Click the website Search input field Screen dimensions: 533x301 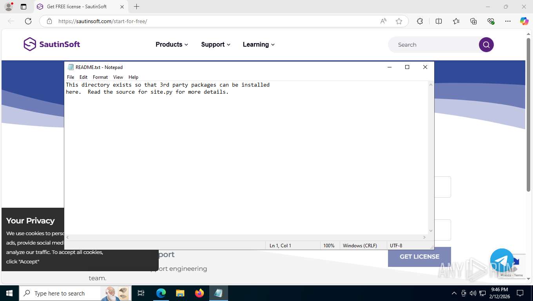tap(433, 45)
